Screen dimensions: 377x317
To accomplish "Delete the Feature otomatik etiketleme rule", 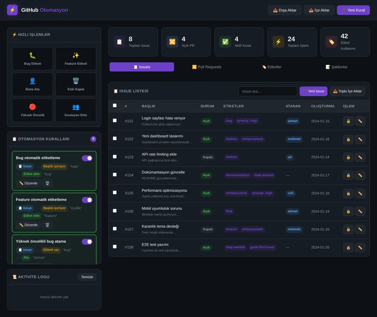I will pos(47,225).
